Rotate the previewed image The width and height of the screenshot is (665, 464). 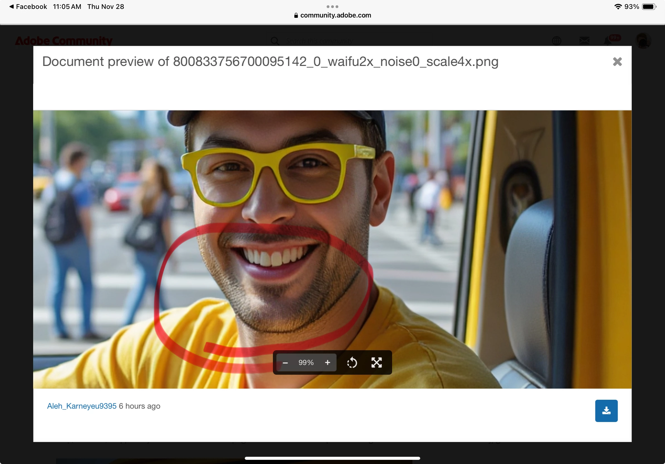tap(352, 363)
